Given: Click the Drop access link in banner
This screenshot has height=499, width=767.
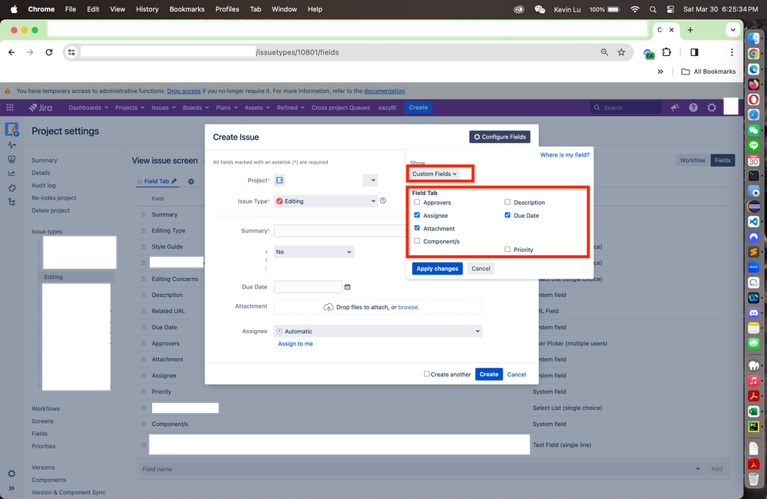Looking at the screenshot, I should coord(184,91).
